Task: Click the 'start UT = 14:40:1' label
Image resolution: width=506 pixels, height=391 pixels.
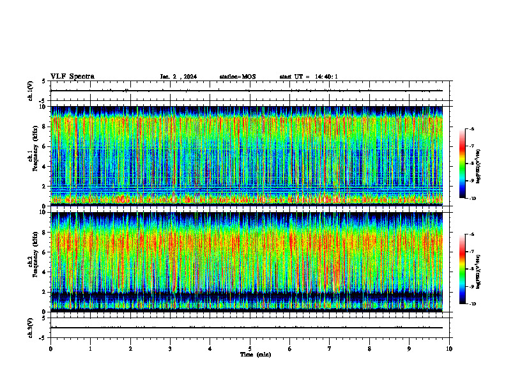Action: (309, 77)
